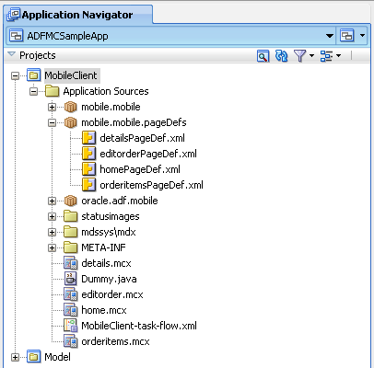Expand the META-INF folder
Viewport: 374px width, 368px height.
tap(52, 247)
